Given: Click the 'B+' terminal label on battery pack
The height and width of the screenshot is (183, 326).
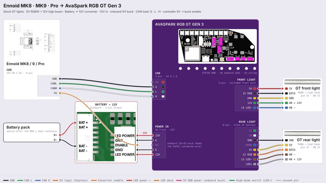Looking at the screenshot, I should pos(55,135).
